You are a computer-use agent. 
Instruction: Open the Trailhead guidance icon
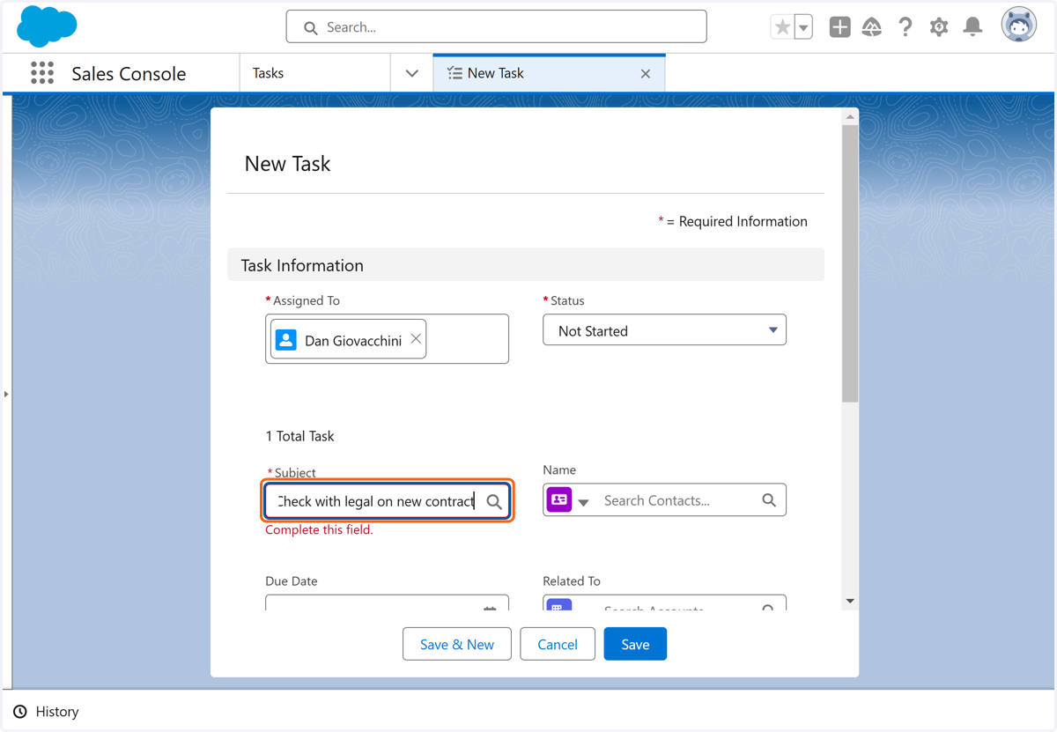pyautogui.click(x=872, y=27)
